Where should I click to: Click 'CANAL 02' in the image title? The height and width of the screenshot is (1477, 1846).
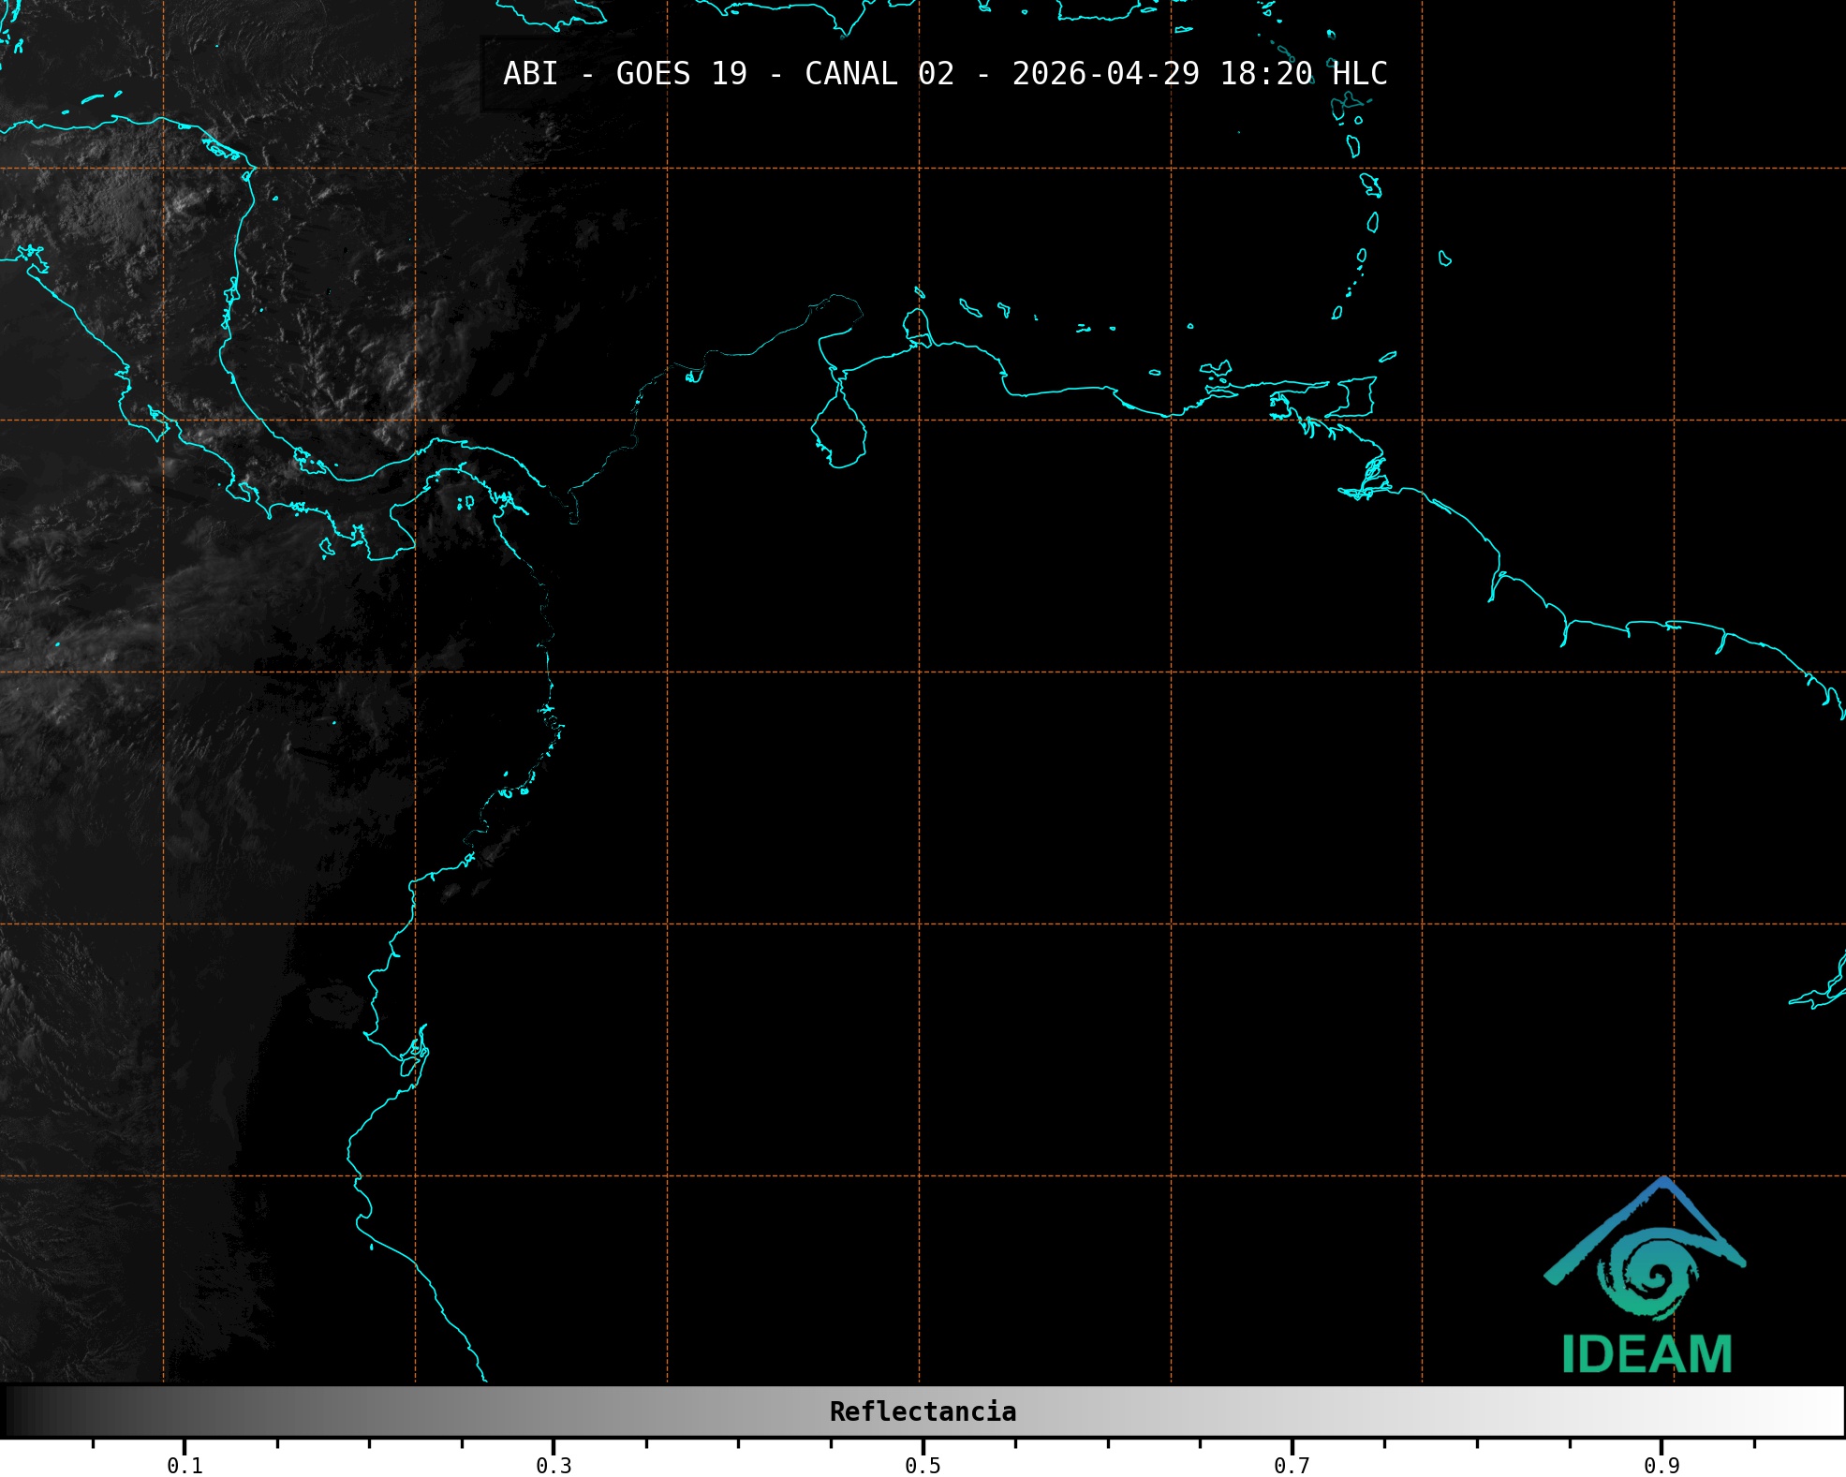pos(879,74)
